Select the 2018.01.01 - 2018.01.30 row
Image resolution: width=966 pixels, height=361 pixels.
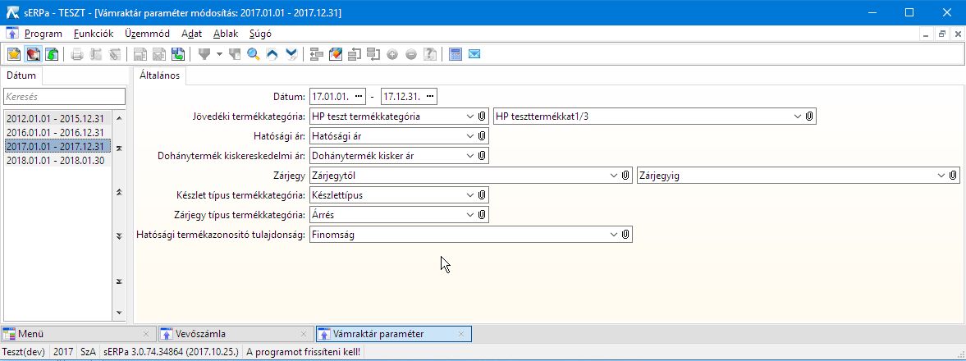click(x=57, y=160)
